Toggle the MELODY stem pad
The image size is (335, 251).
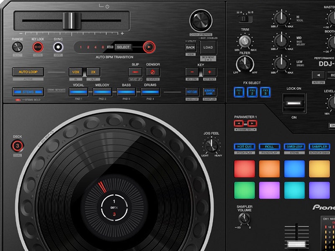point(102,92)
